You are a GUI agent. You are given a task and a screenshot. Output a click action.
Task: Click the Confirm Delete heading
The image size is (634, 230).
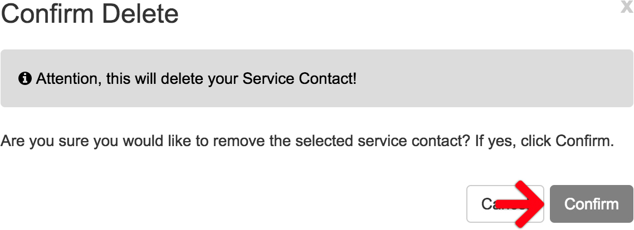coord(90,14)
